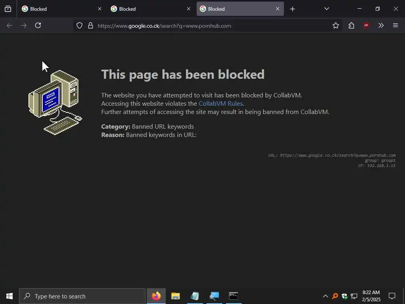Viewport: 405px width, 304px height.
Task: Switch to the second Blocked tab
Action: 151,9
